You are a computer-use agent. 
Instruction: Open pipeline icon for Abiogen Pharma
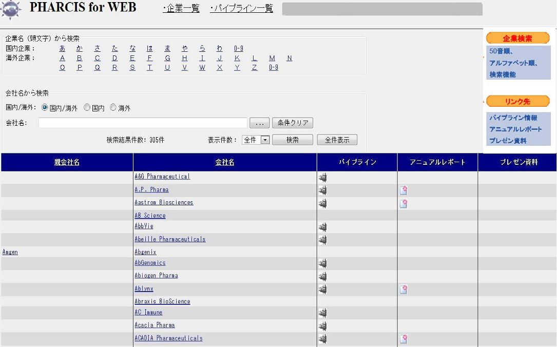pos(322,276)
